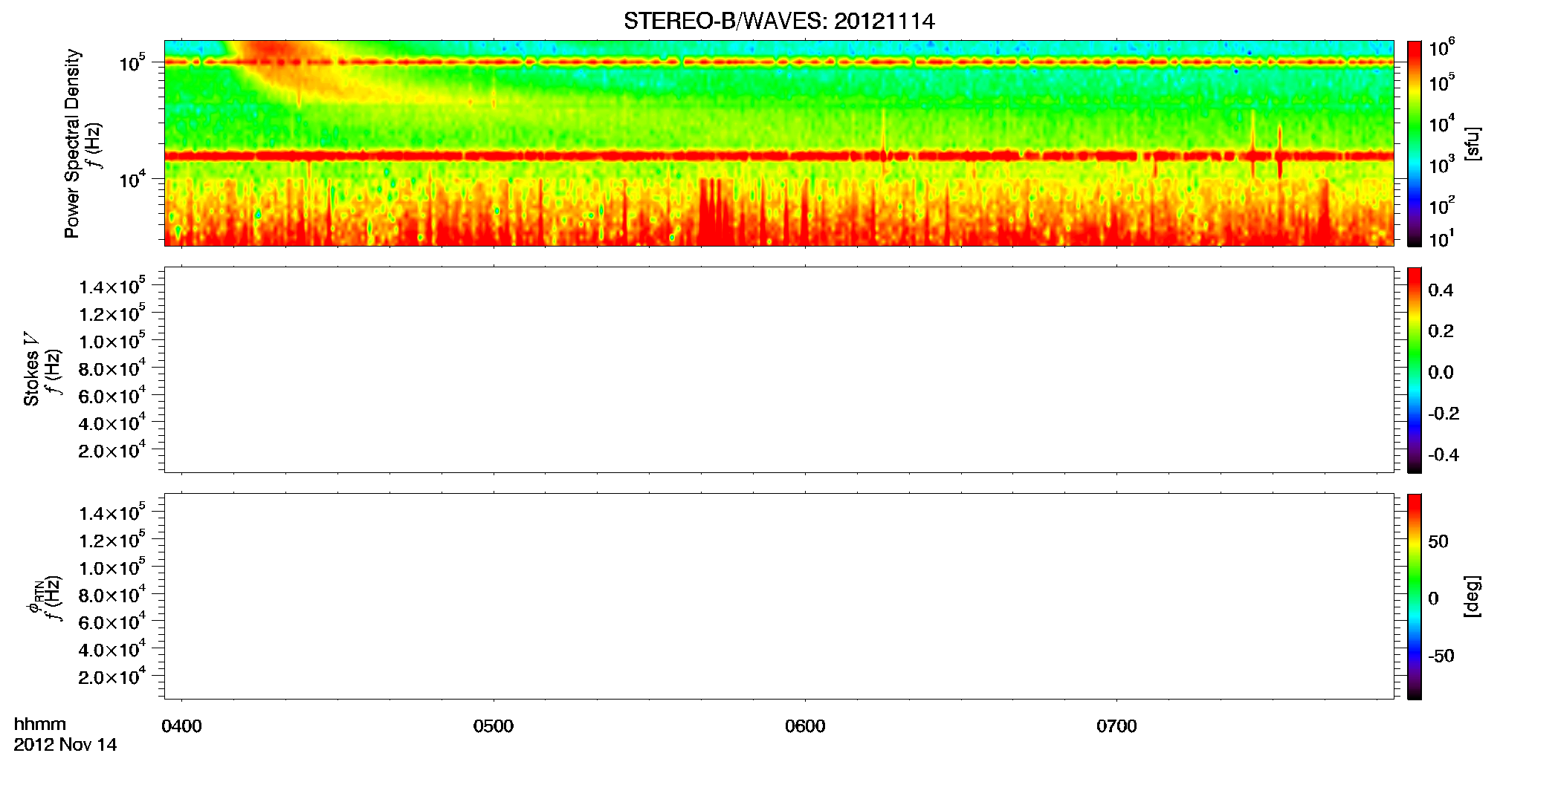Click the STEREO-B/WAVES: 20121114 plot title
The width and height of the screenshot is (1558, 802).
[779, 21]
